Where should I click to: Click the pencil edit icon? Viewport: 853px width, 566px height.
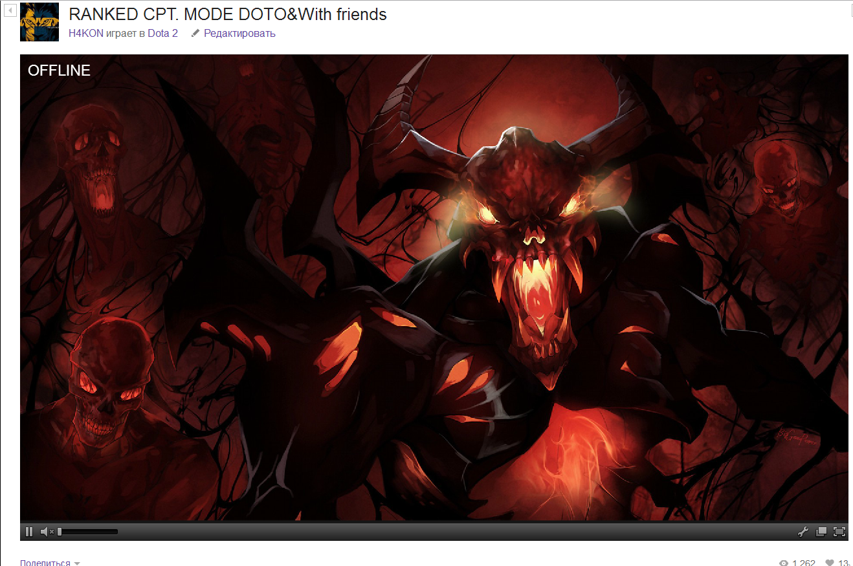click(195, 33)
